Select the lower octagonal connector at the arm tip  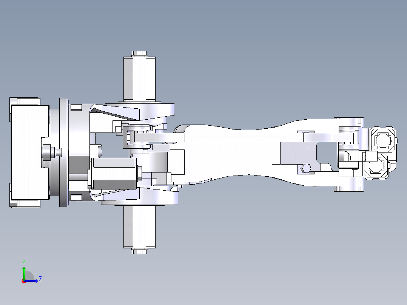pyautogui.click(x=376, y=166)
